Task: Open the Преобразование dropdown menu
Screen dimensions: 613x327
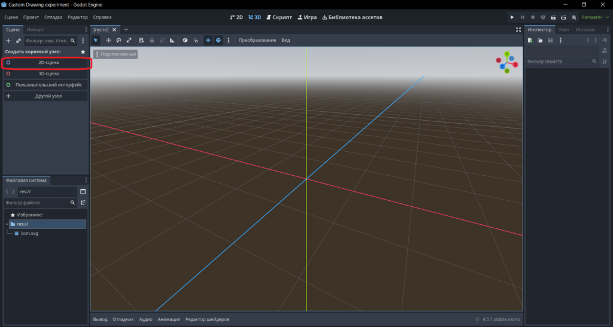Action: [x=257, y=40]
